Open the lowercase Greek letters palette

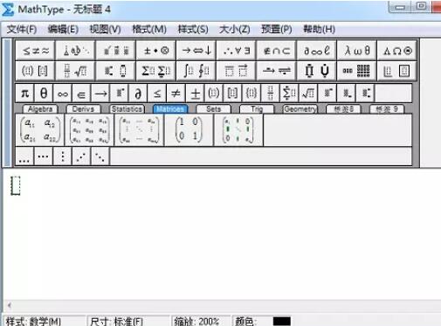click(356, 51)
